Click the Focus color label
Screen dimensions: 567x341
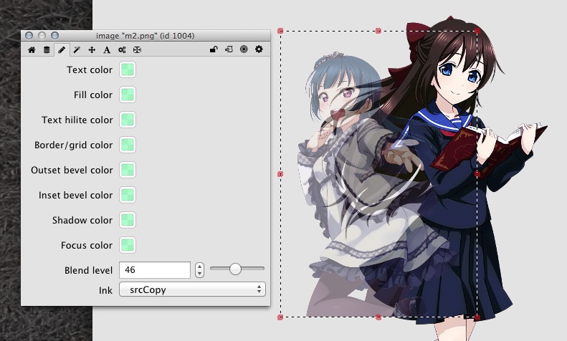(x=87, y=245)
